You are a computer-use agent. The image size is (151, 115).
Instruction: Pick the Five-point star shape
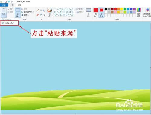pyautogui.click(x=61, y=15)
